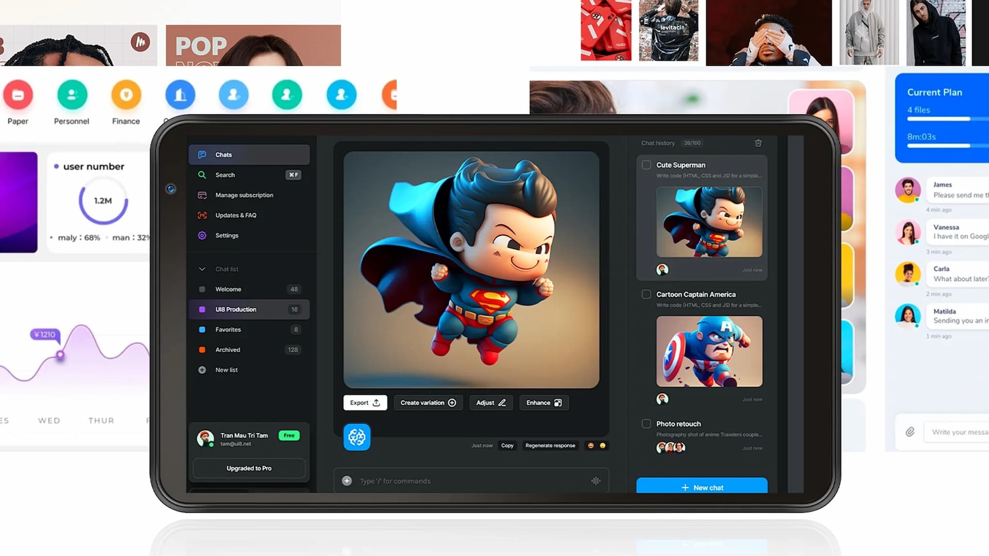Click the avatar under Captain America entry
Viewport: 989px width, 556px height.
click(662, 398)
